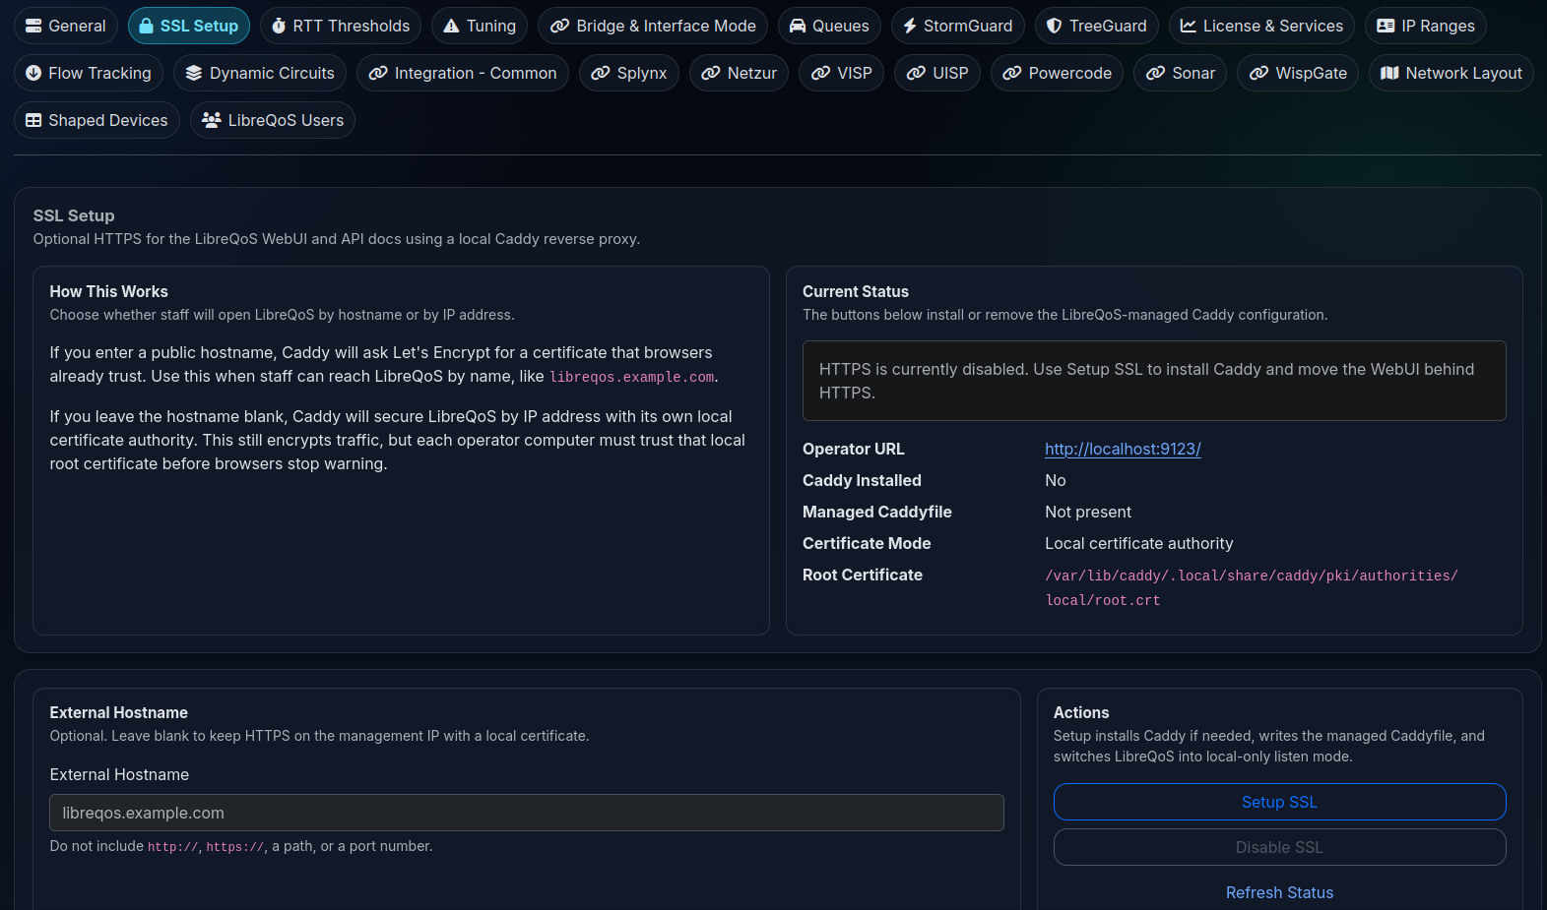
Task: Open the WispGate tab
Action: click(x=1298, y=73)
